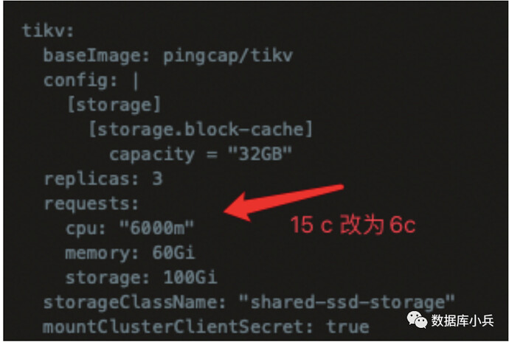Click the tikv: key on the first line
Screen dimensions: 509x342
coord(48,31)
